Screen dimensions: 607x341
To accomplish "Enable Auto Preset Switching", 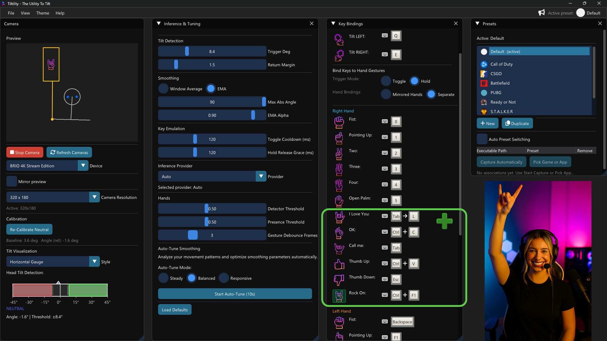I will pos(482,139).
